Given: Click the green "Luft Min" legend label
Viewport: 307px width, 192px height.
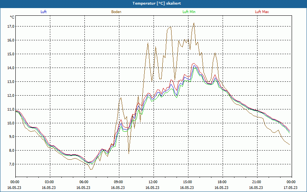Looking at the screenshot, I should coord(189,12).
